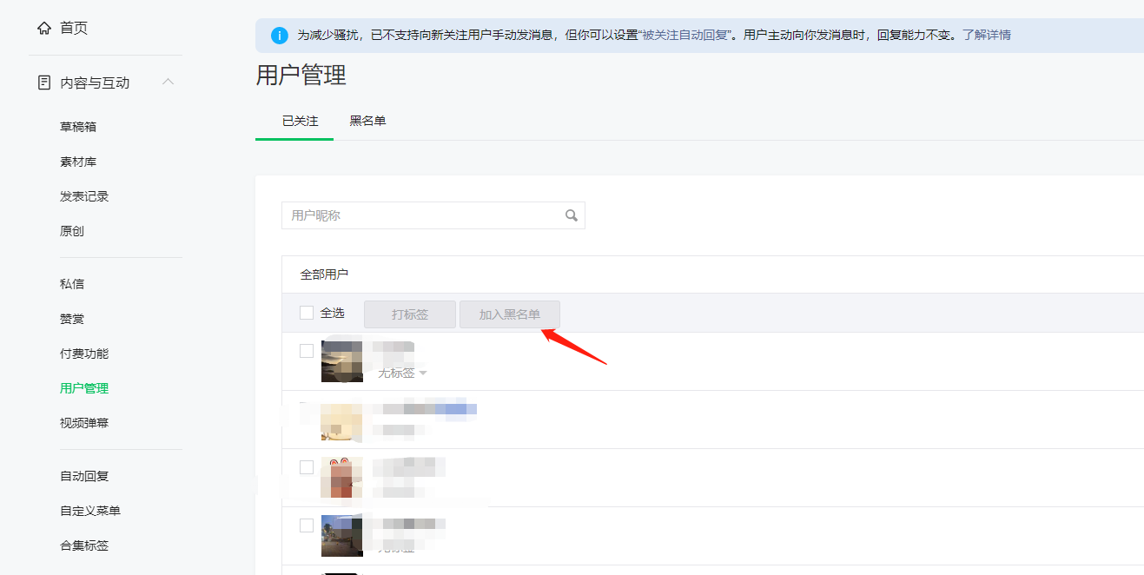Click the first user's avatar thumbnail
This screenshot has height=575, width=1144.
coord(342,361)
